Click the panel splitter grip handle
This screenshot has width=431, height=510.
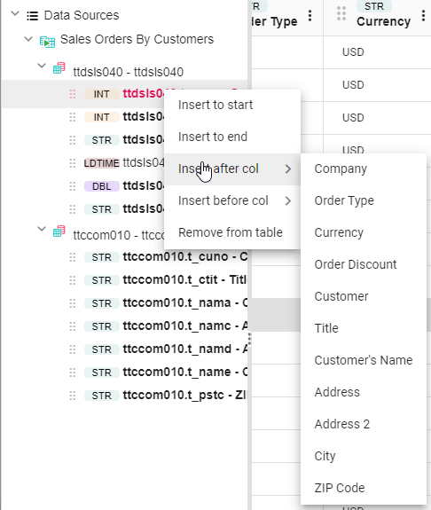coord(249,339)
